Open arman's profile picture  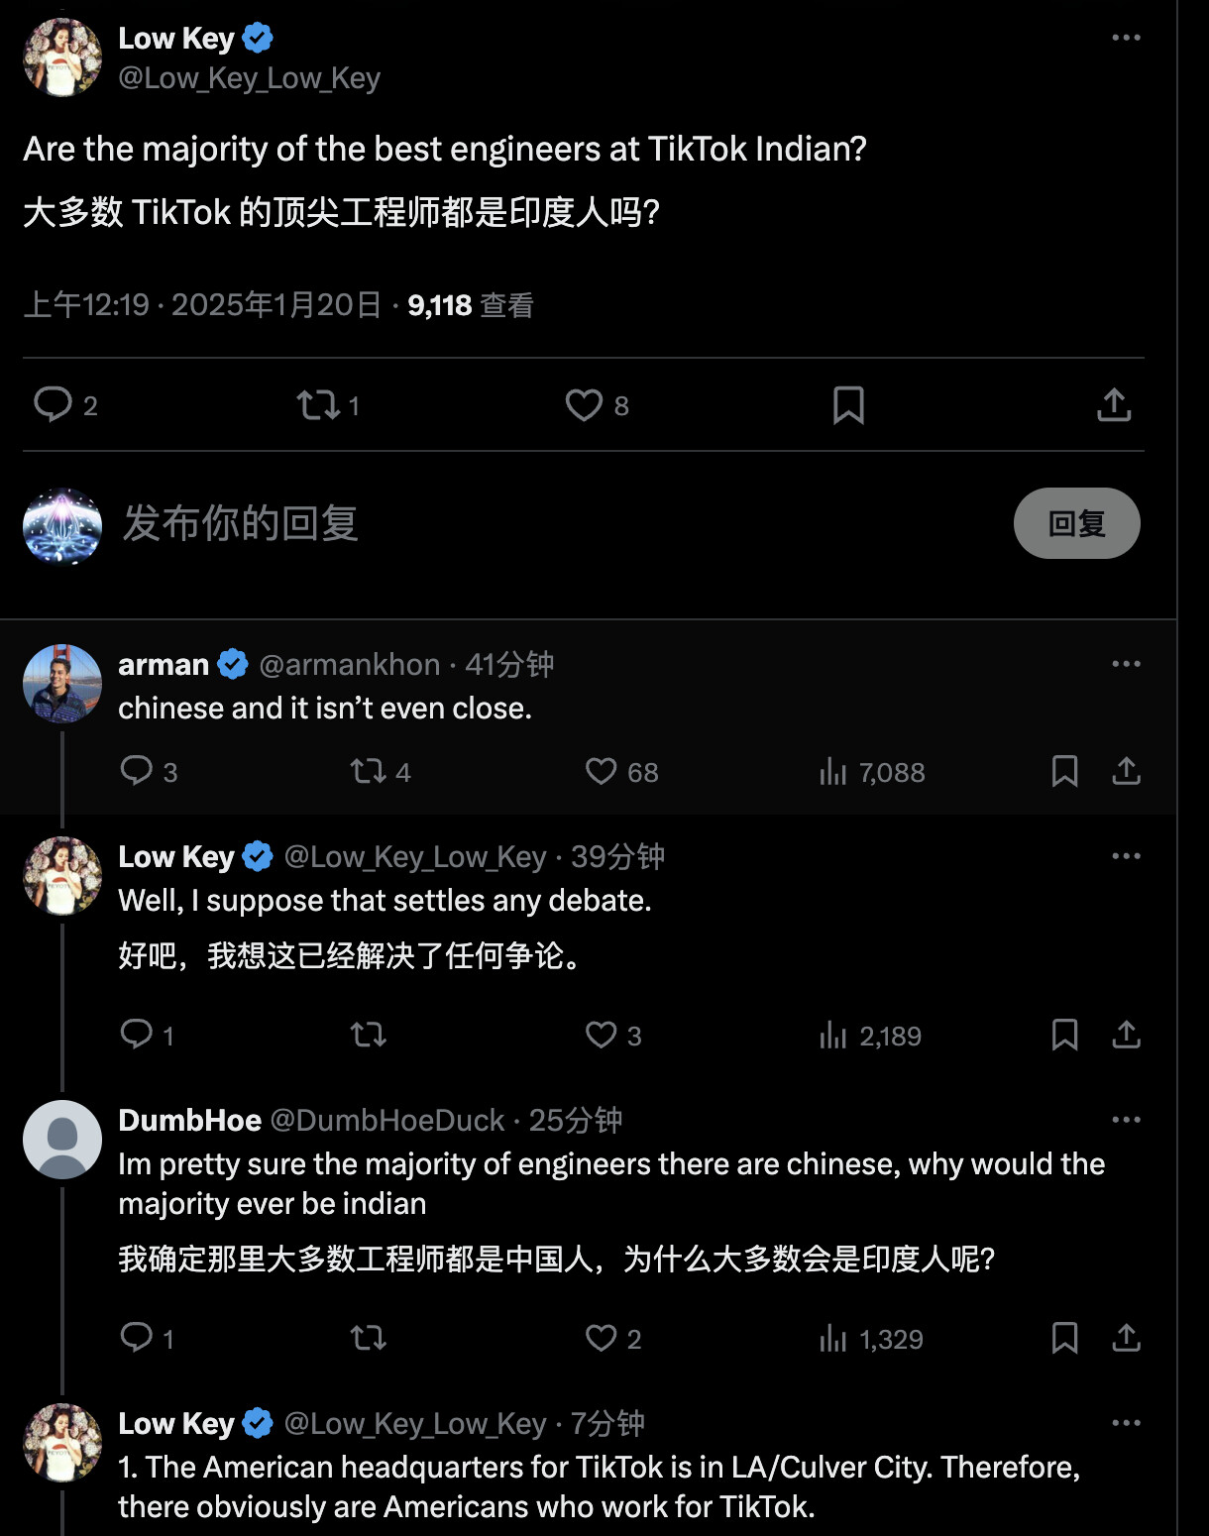62,684
